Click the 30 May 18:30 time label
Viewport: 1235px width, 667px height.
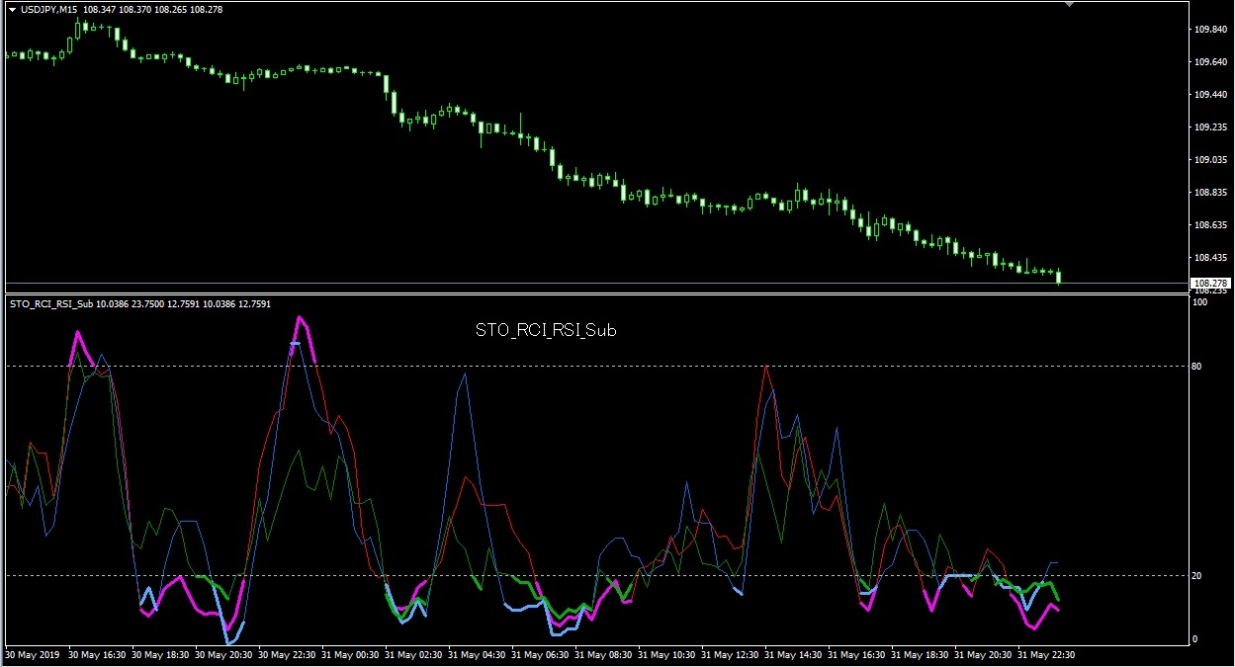161,654
